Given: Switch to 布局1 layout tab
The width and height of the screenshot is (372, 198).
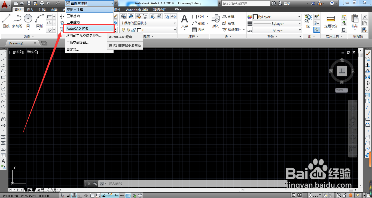Looking at the screenshot, I should coord(41,190).
